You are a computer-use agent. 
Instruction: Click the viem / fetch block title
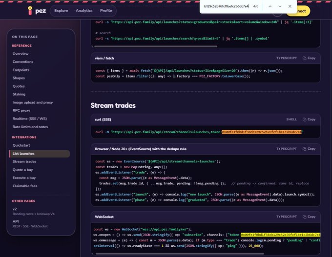click(104, 58)
